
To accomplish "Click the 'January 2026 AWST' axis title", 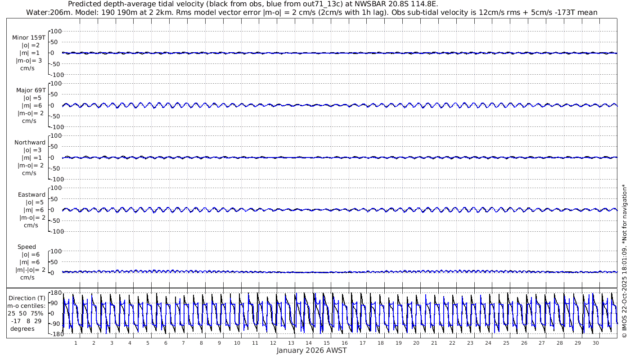I will tap(311, 351).
